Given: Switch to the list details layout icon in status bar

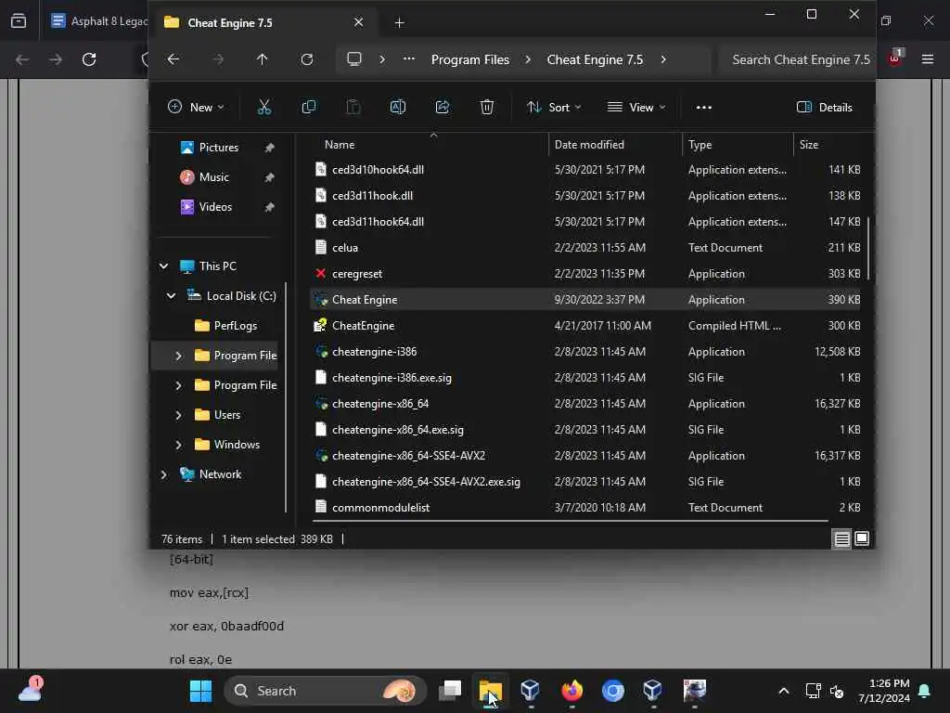Looking at the screenshot, I should (x=841, y=538).
